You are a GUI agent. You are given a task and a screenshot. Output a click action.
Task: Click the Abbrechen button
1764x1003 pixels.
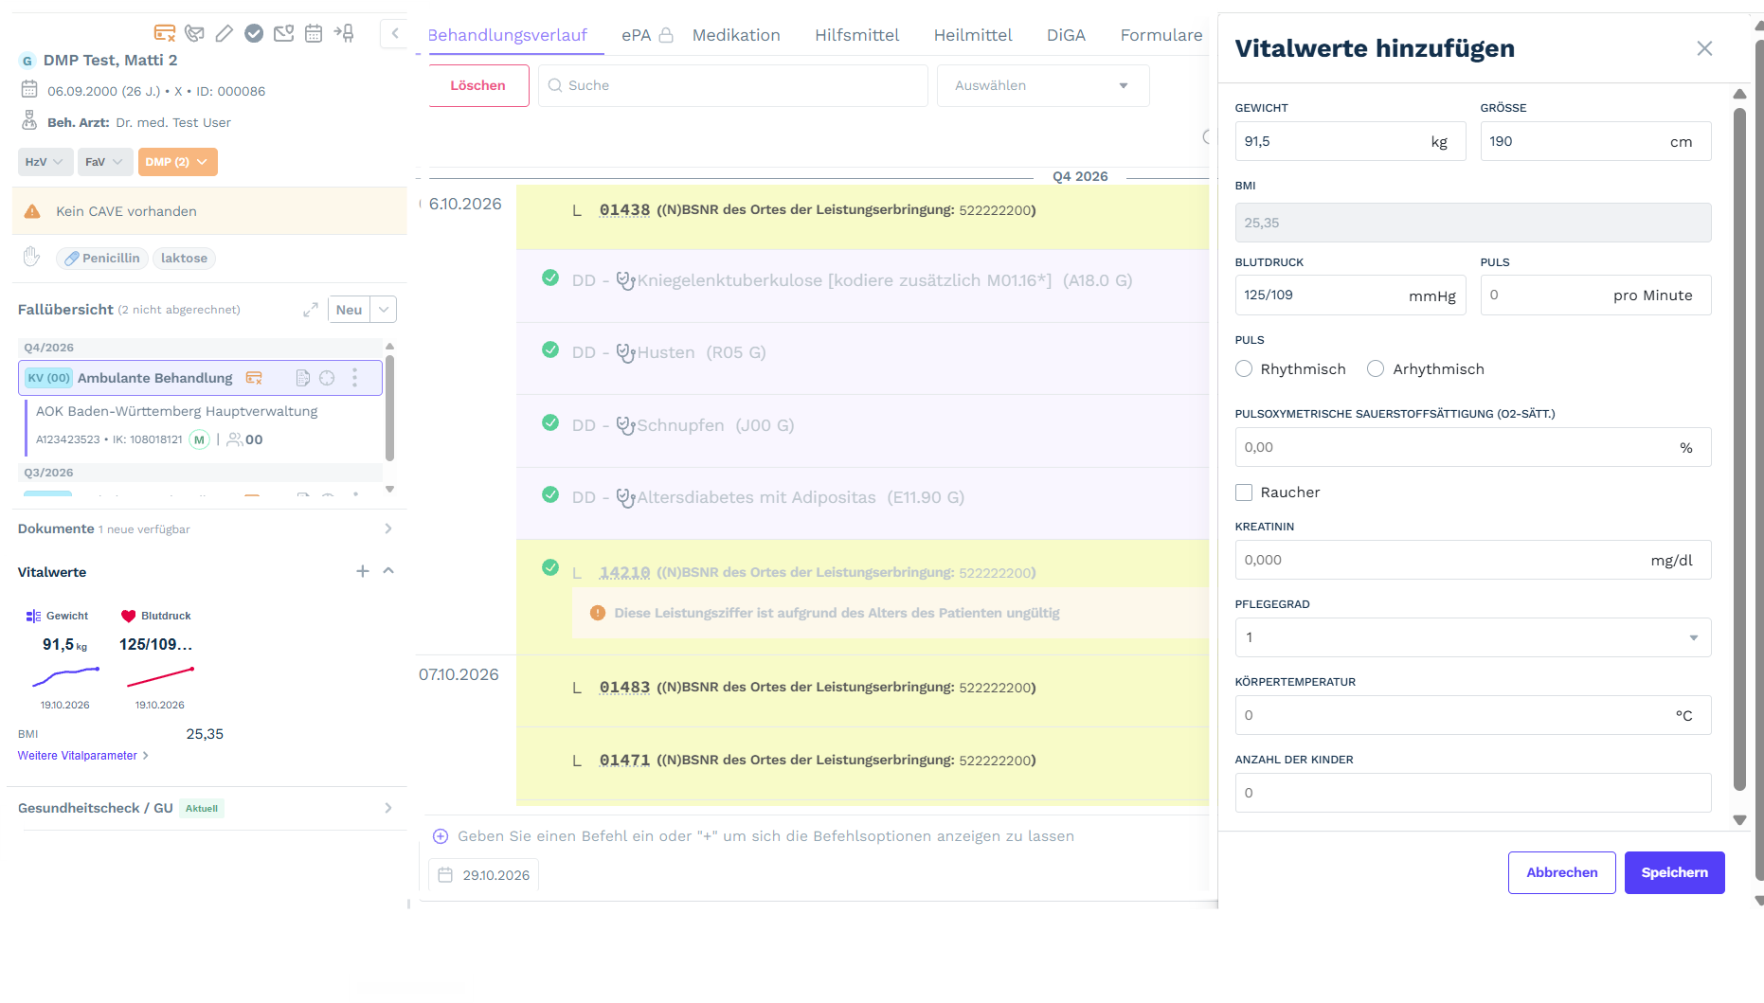(1562, 872)
